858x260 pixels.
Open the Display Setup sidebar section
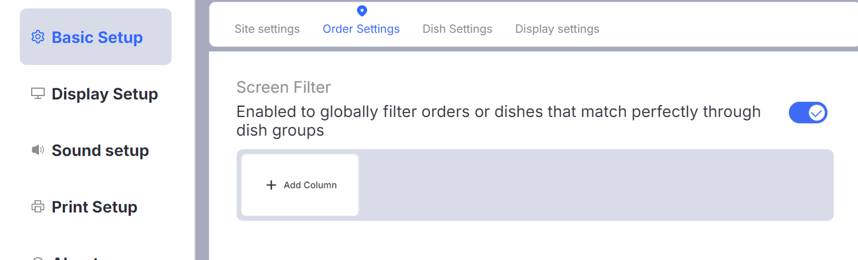[x=104, y=94]
